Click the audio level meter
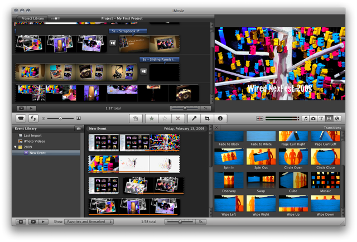 coord(282,118)
